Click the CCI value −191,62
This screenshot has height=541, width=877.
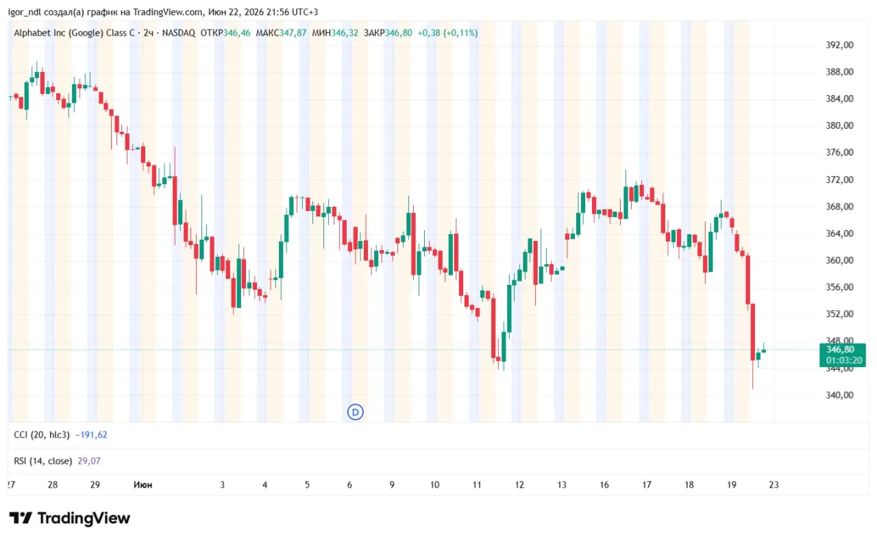pos(91,434)
